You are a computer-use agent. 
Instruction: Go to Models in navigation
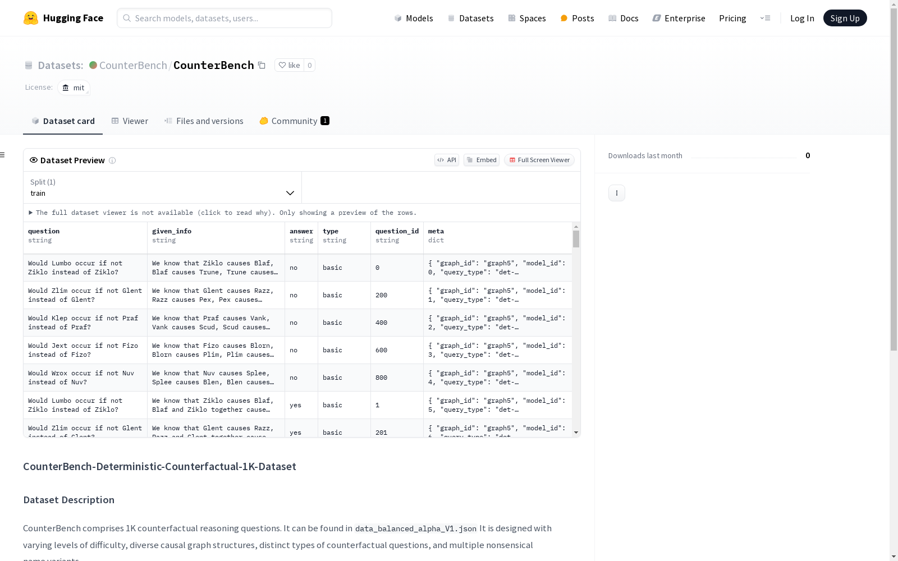point(414,18)
